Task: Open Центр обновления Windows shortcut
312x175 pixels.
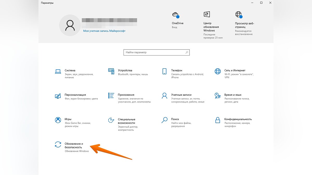Action: click(207, 15)
